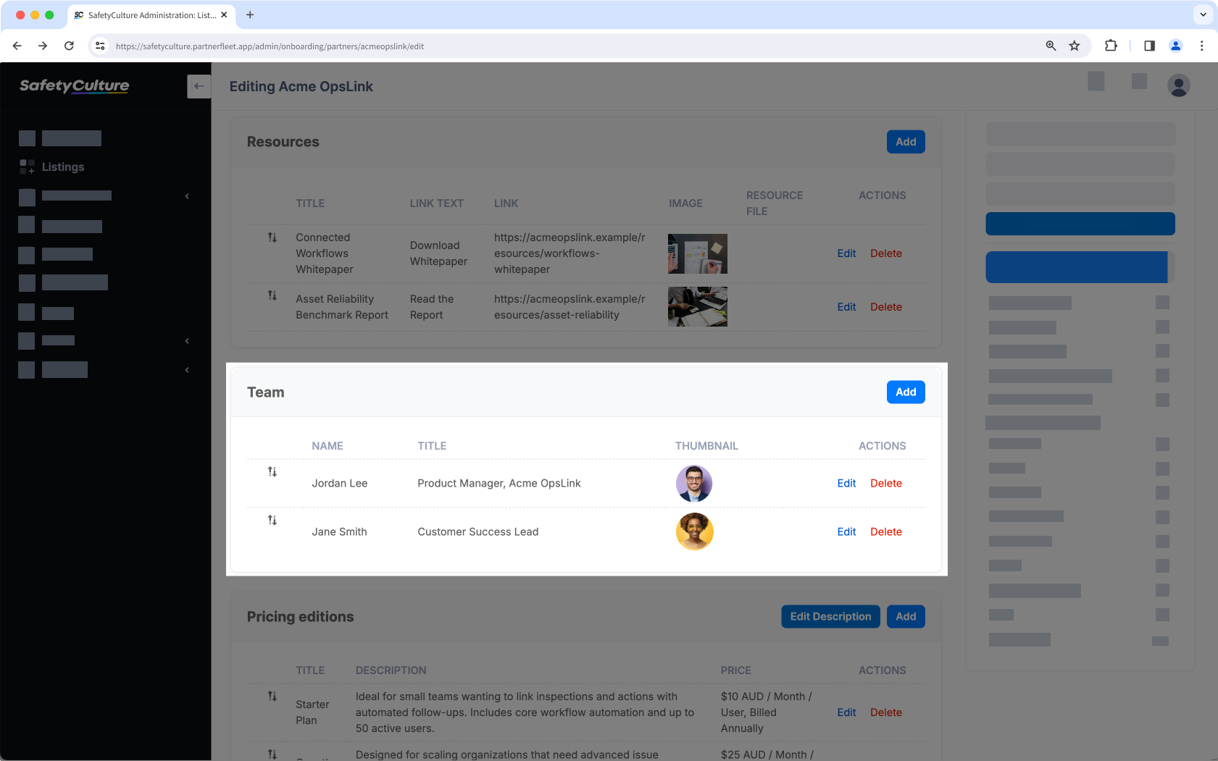The width and height of the screenshot is (1218, 761).
Task: Click Jordan Lee's thumbnail photo
Action: pyautogui.click(x=694, y=483)
